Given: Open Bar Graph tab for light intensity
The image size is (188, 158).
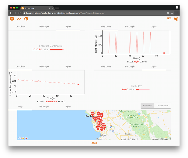Looking at the screenshot, I should 130,27.
